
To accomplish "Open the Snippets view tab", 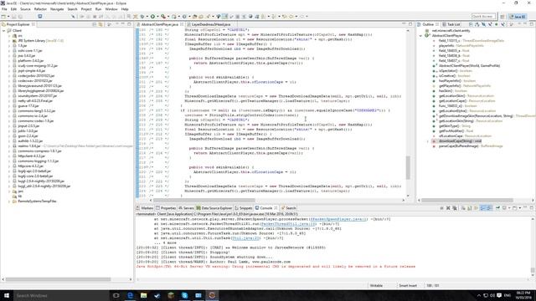I will tap(244, 208).
